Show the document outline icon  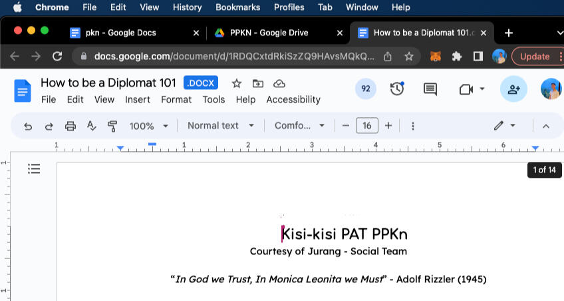click(34, 169)
